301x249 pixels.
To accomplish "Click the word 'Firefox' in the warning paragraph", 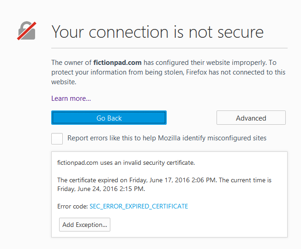I will (198, 72).
